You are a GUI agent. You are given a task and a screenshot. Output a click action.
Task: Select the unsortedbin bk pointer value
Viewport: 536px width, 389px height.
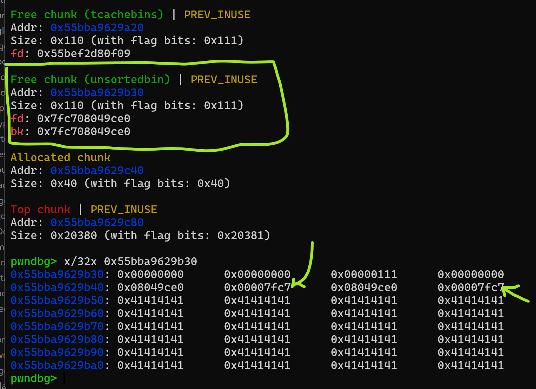pyautogui.click(x=84, y=132)
